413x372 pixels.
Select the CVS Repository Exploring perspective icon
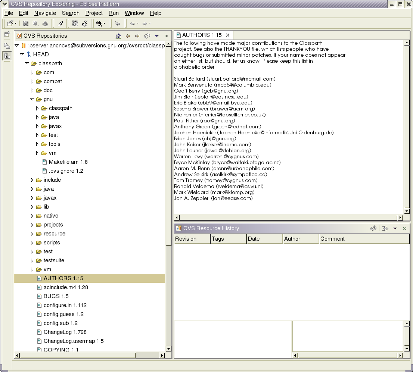pyautogui.click(x=7, y=56)
